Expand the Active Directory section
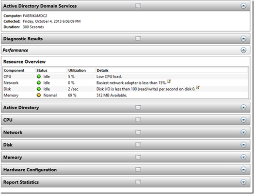The width and height of the screenshot is (254, 194). (x=243, y=107)
